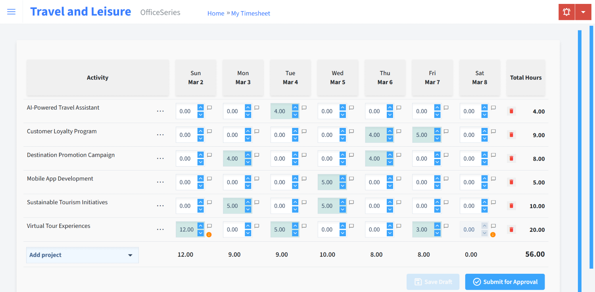The image size is (595, 292).
Task: Click the warning icon on Sunday's Virtual Tour entry
Action: click(209, 234)
